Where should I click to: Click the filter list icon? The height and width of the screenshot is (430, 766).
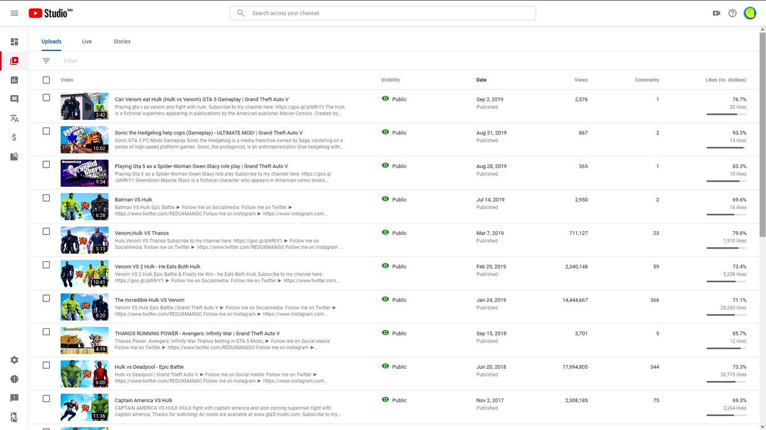click(46, 61)
